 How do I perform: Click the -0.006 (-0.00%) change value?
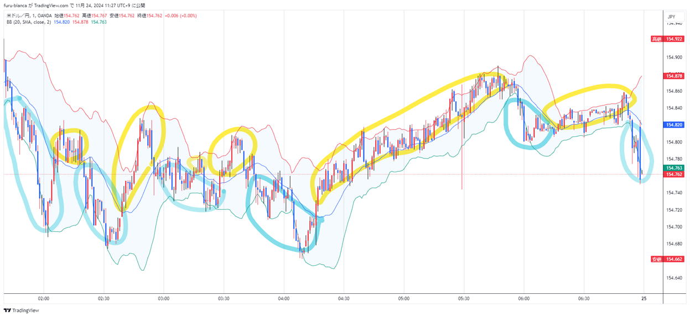click(x=180, y=15)
